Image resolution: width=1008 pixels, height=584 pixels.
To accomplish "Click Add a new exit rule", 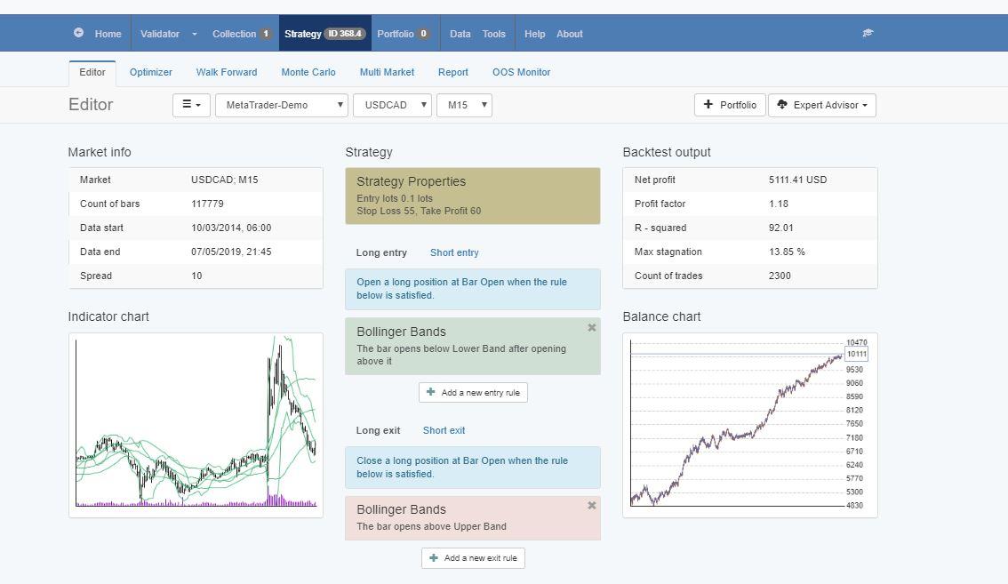I will 473,557.
